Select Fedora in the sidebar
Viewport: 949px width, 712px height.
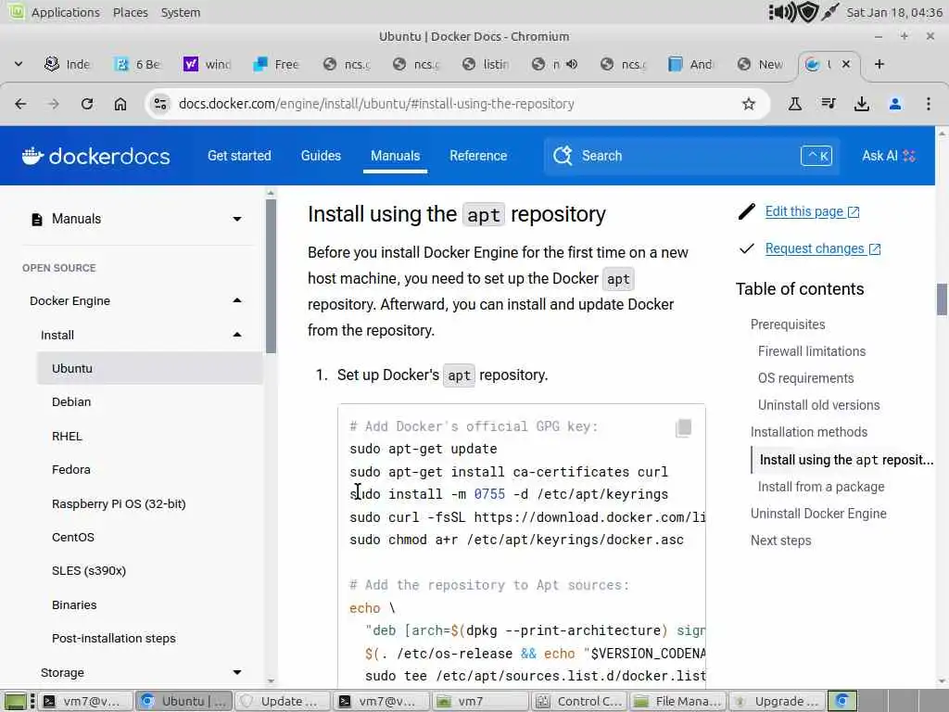tap(71, 470)
